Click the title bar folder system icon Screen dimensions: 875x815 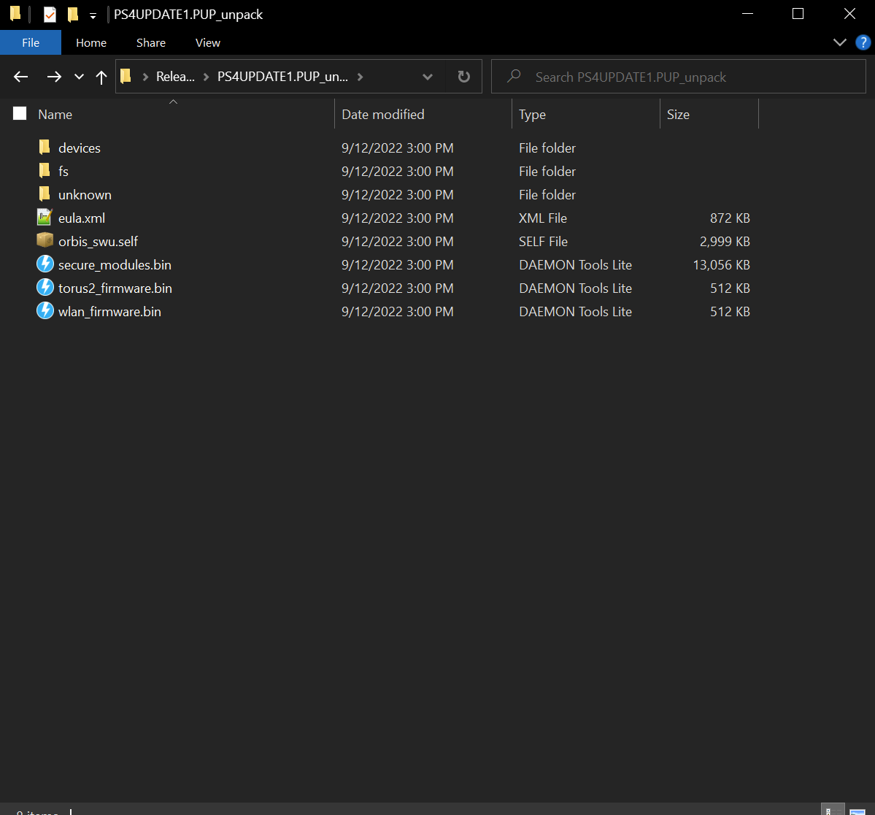click(x=15, y=14)
